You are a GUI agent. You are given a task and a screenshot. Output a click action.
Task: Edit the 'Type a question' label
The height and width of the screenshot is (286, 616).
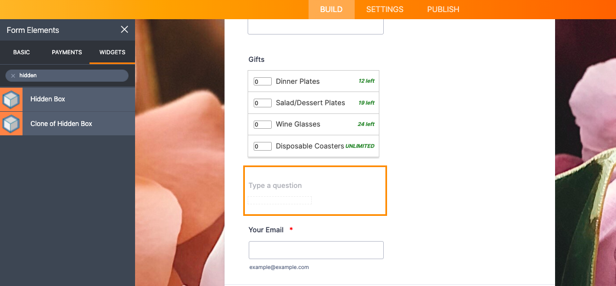click(x=275, y=186)
